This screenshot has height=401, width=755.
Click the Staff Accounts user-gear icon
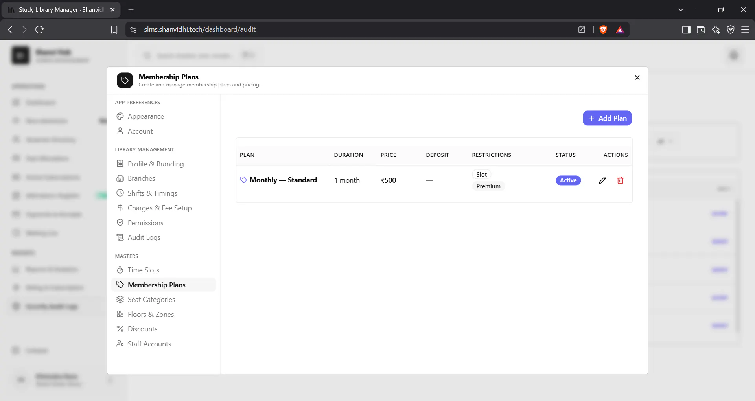(x=120, y=344)
